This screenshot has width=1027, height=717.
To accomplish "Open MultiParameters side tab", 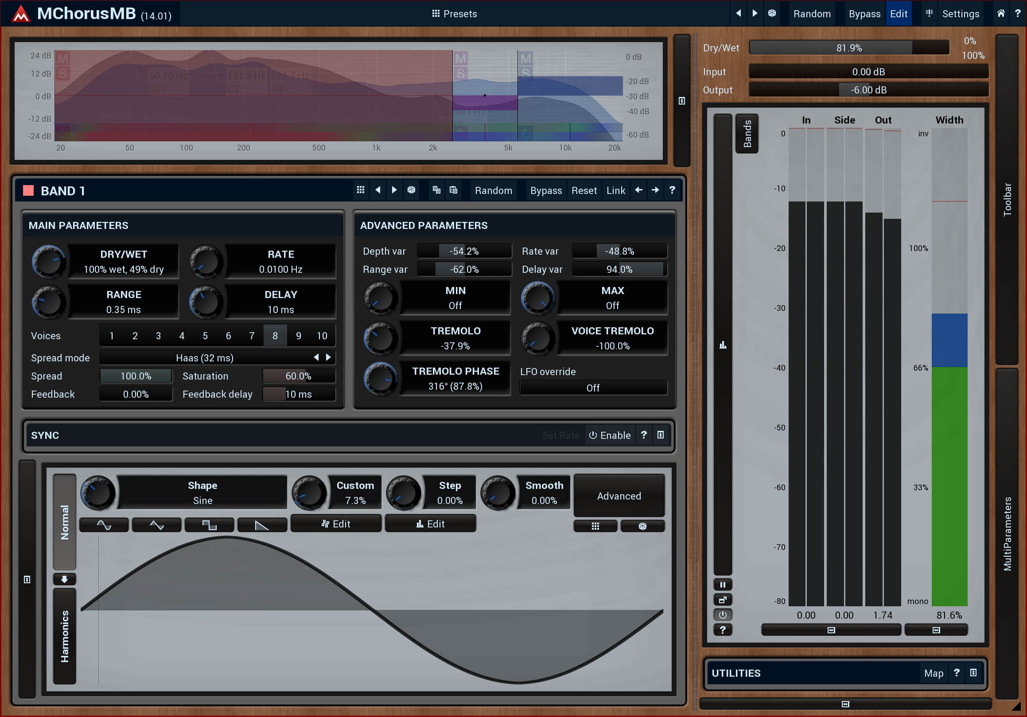I will [x=1008, y=534].
